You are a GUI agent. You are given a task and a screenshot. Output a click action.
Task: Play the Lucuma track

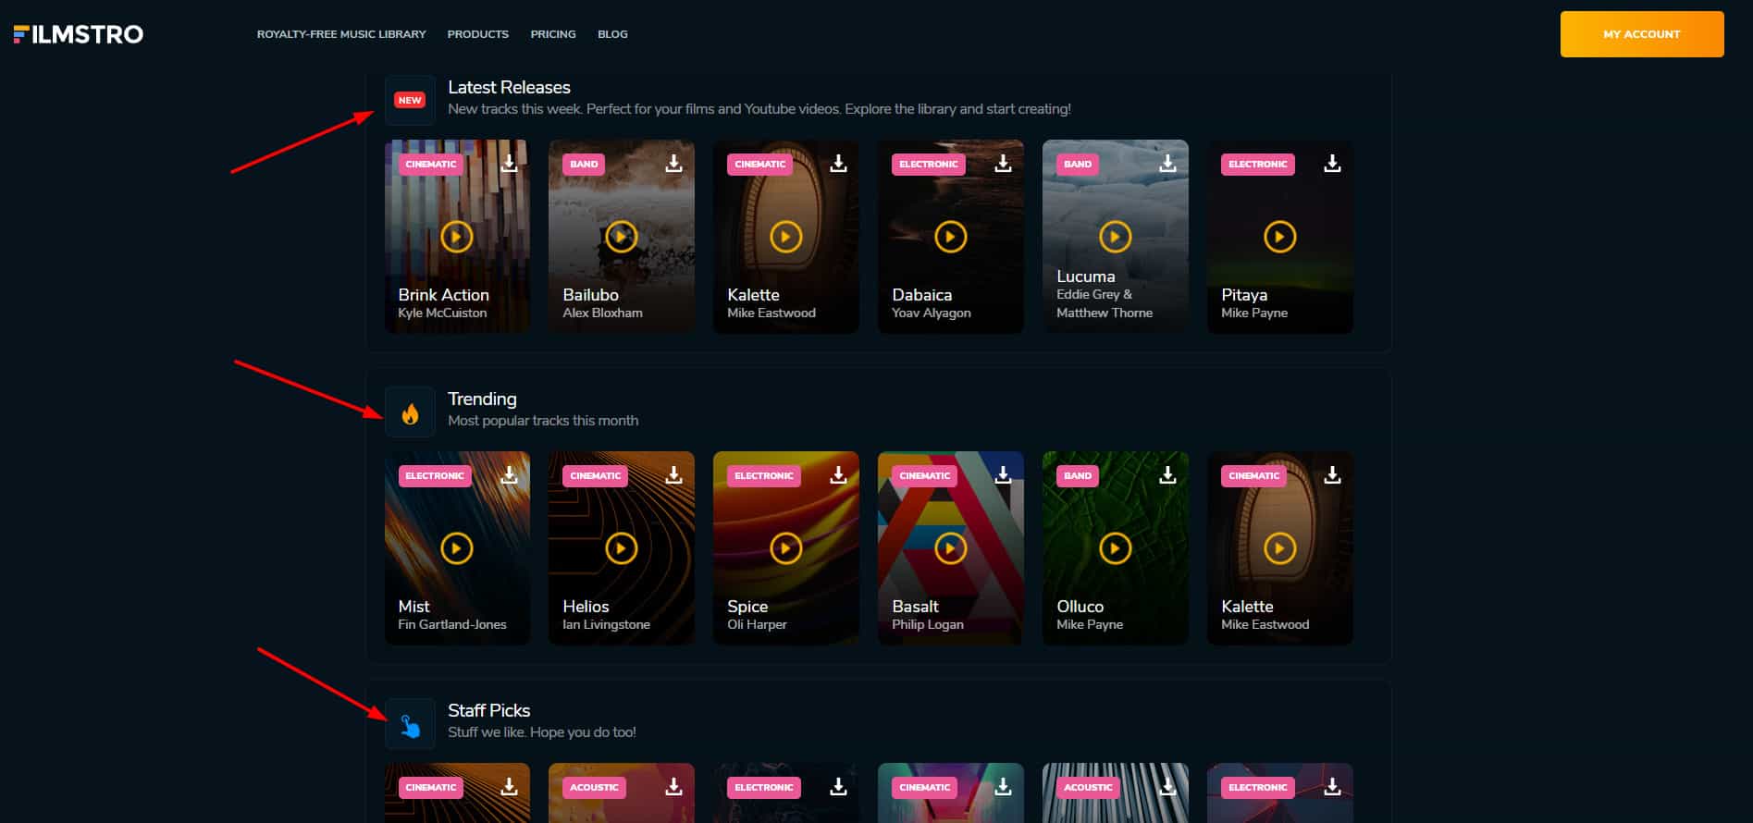(1115, 237)
